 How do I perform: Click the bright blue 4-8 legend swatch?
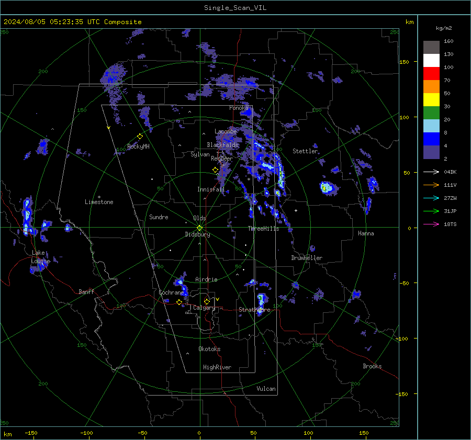[431, 139]
